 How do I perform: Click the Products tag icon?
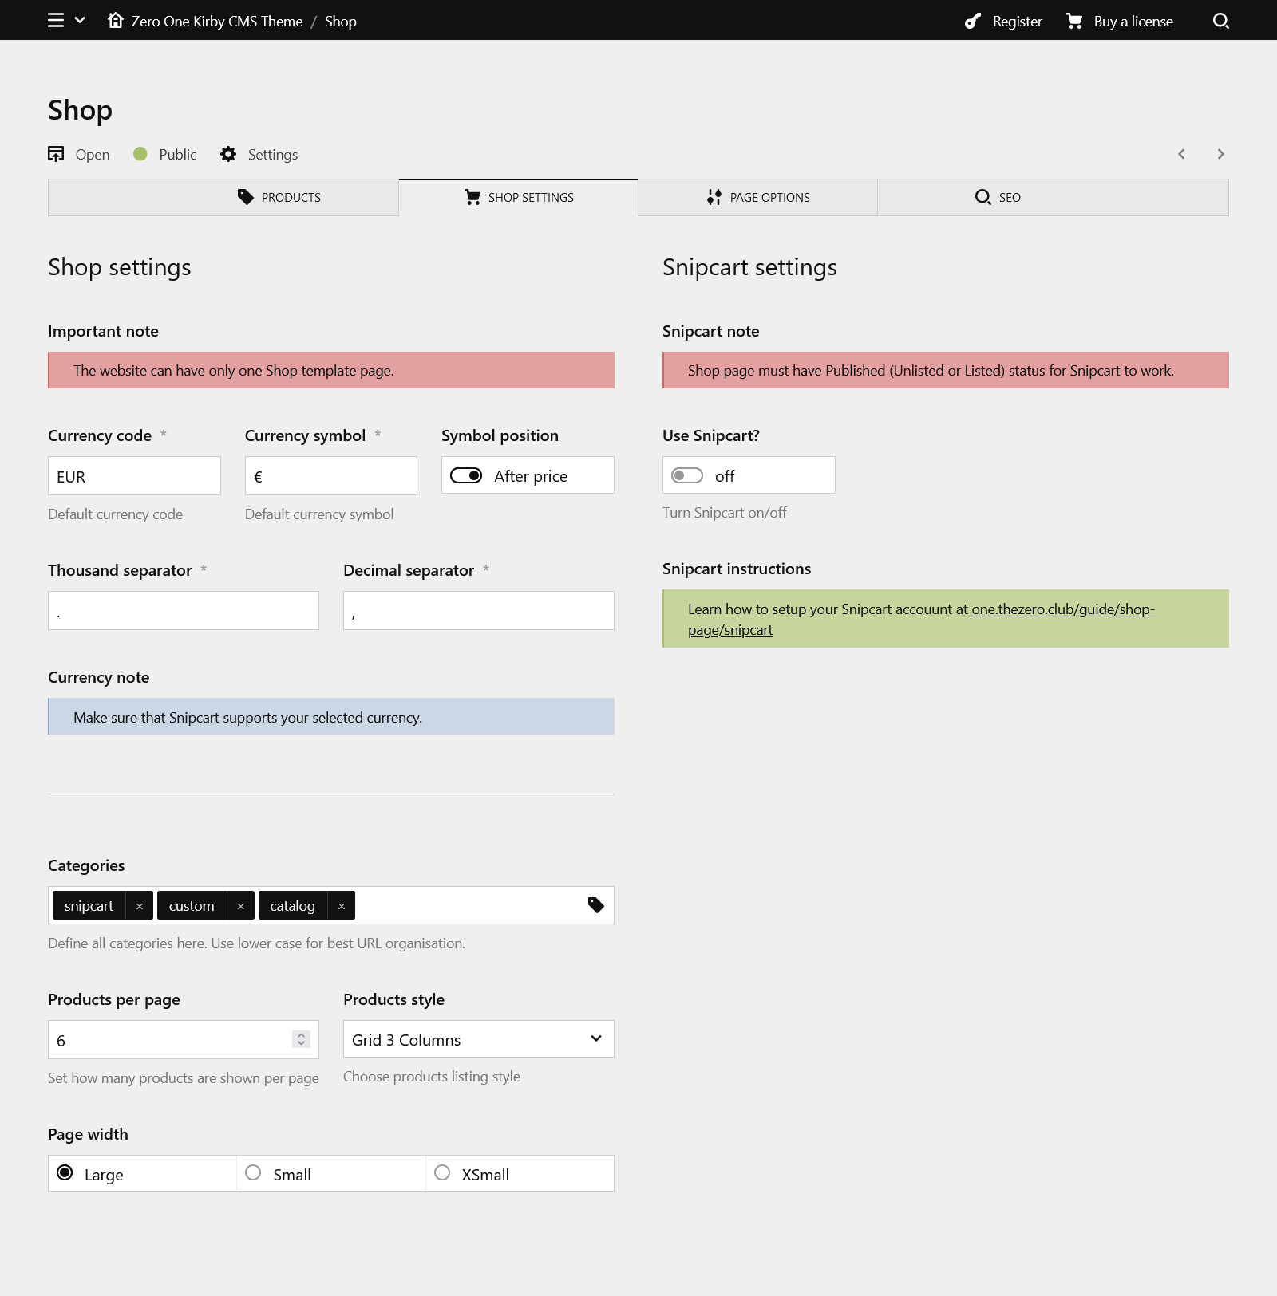click(246, 197)
